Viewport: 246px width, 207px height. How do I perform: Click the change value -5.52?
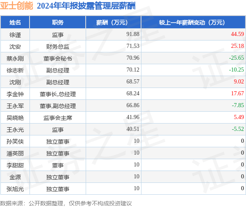238,129
